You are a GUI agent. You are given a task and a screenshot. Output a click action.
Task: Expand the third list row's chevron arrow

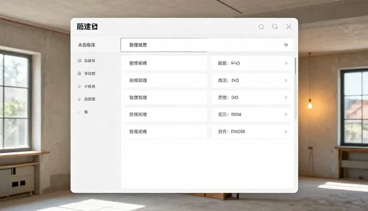[286, 97]
